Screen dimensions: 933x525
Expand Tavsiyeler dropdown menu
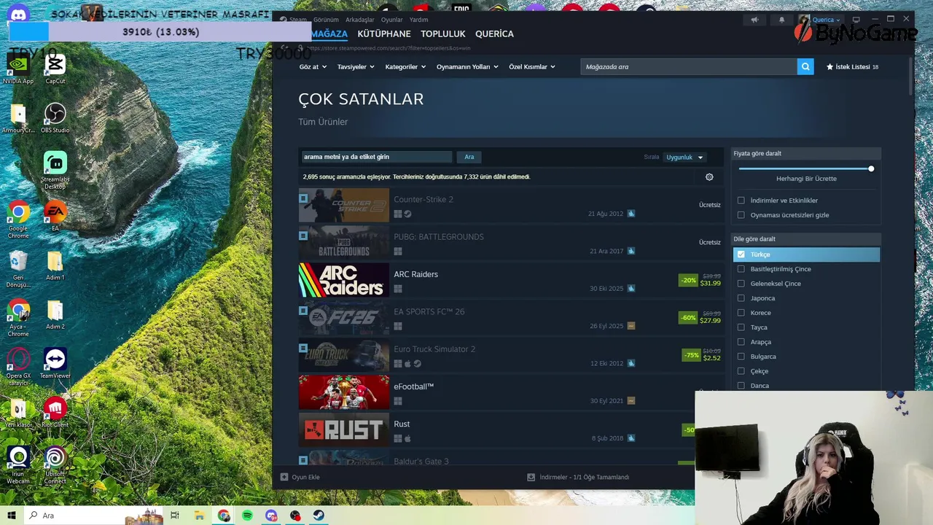(x=356, y=66)
